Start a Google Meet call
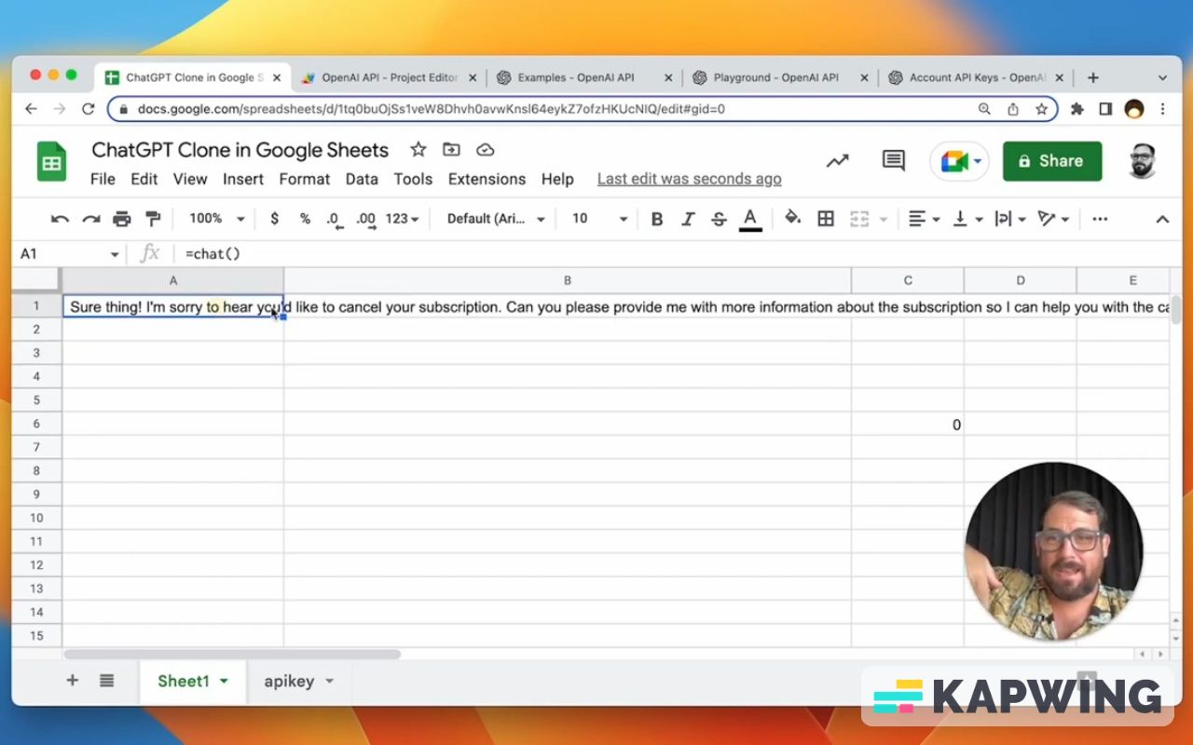The height and width of the screenshot is (745, 1193). click(x=959, y=161)
